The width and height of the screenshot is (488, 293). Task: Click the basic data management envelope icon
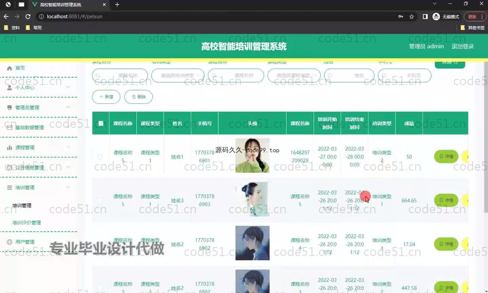point(9,128)
